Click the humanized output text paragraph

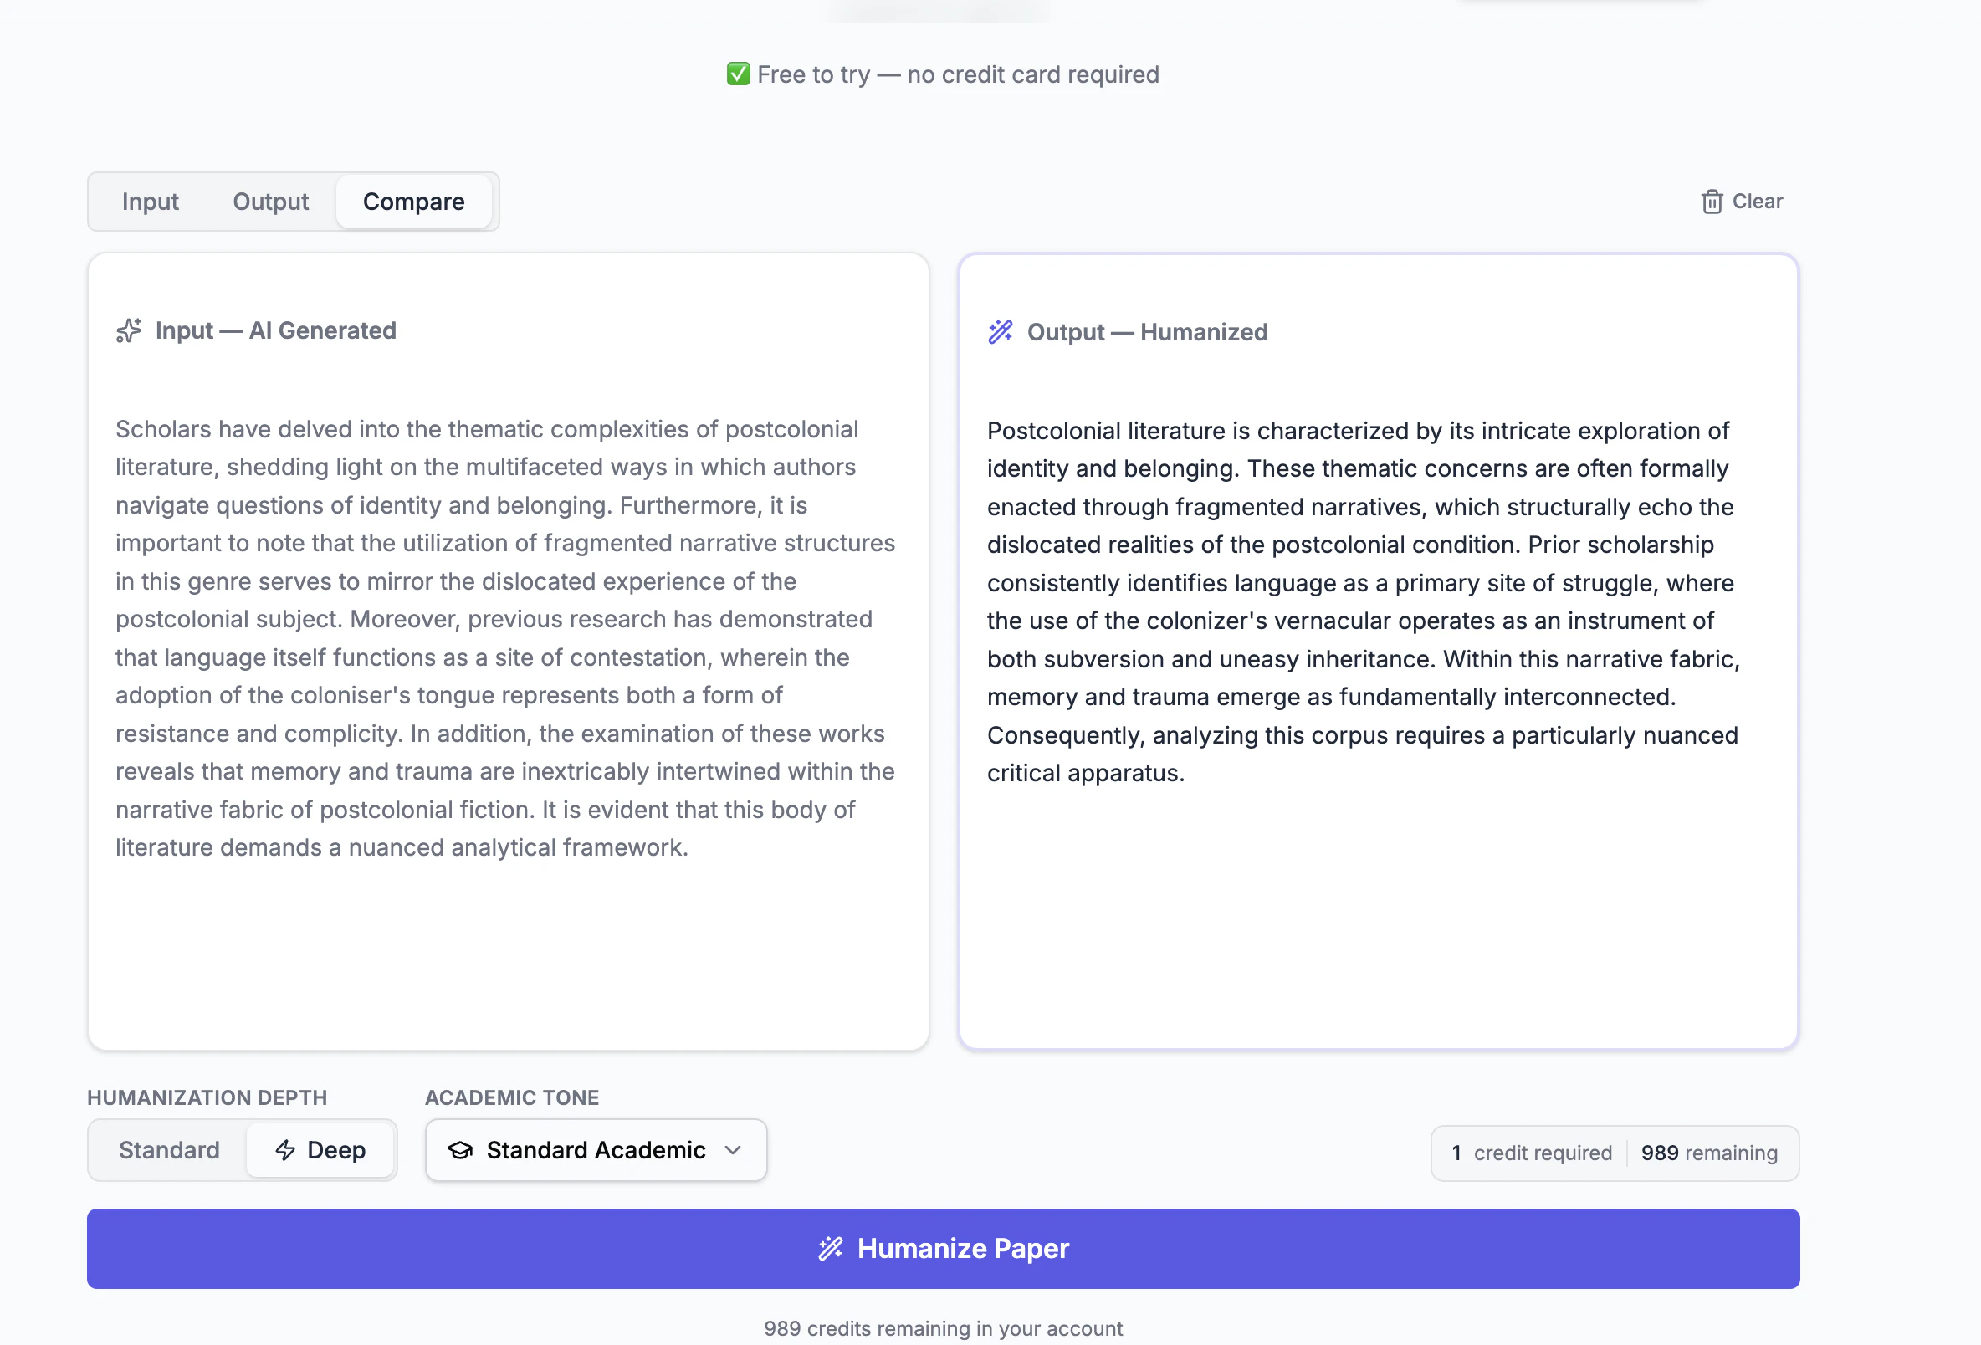click(x=1364, y=601)
